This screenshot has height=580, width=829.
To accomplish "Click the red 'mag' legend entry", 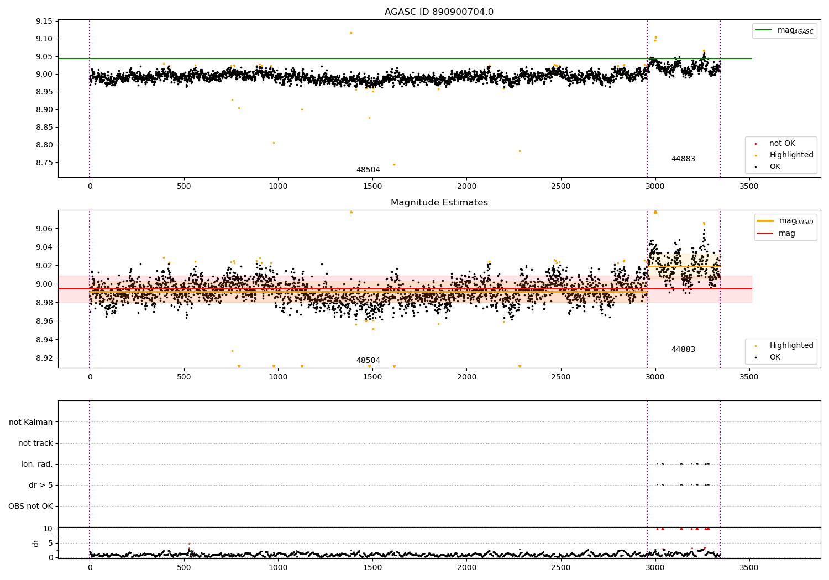I will pyautogui.click(x=776, y=234).
